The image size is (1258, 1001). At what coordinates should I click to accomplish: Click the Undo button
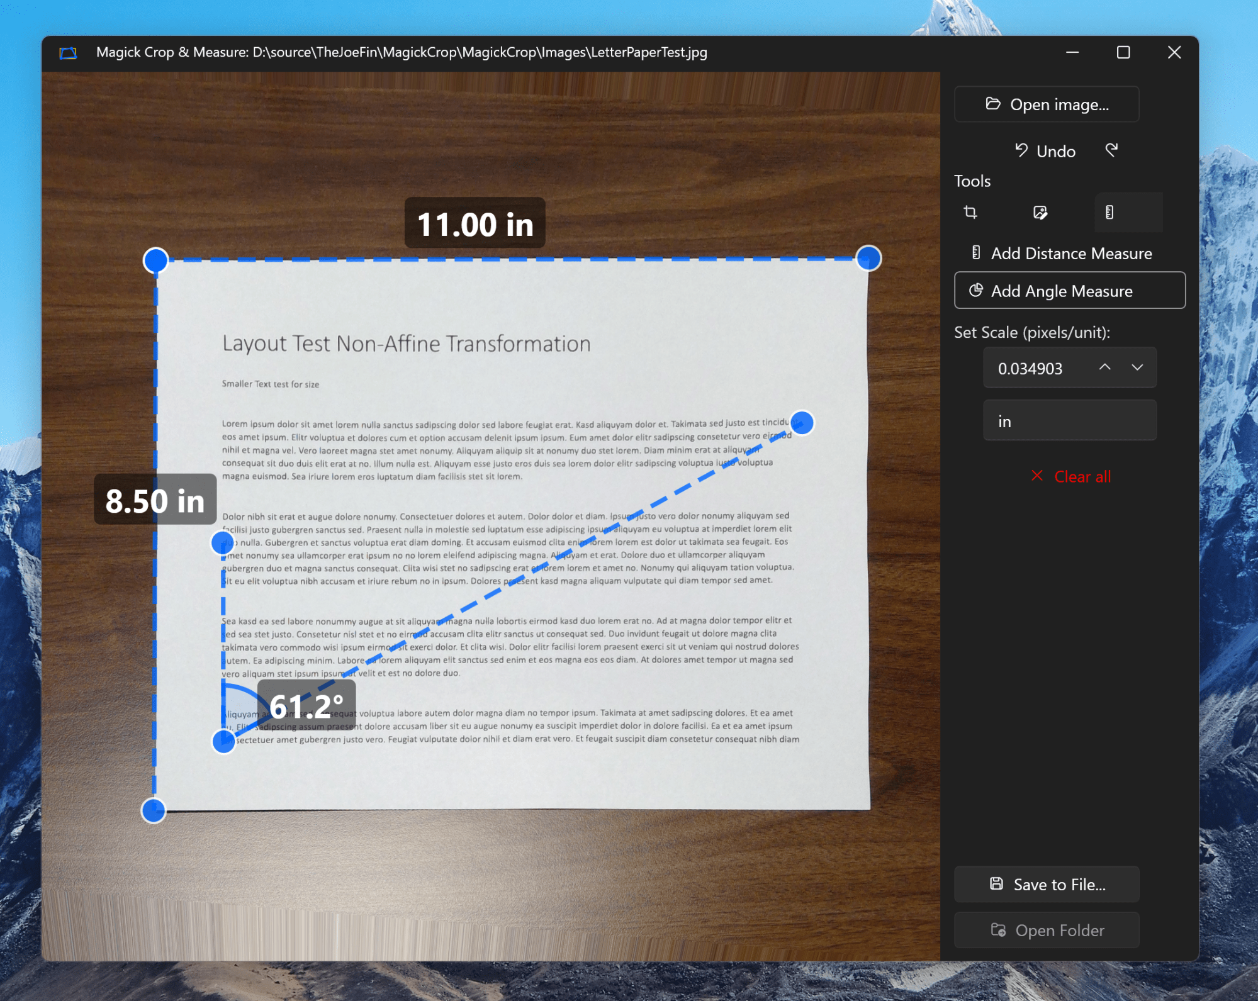[x=1045, y=151]
